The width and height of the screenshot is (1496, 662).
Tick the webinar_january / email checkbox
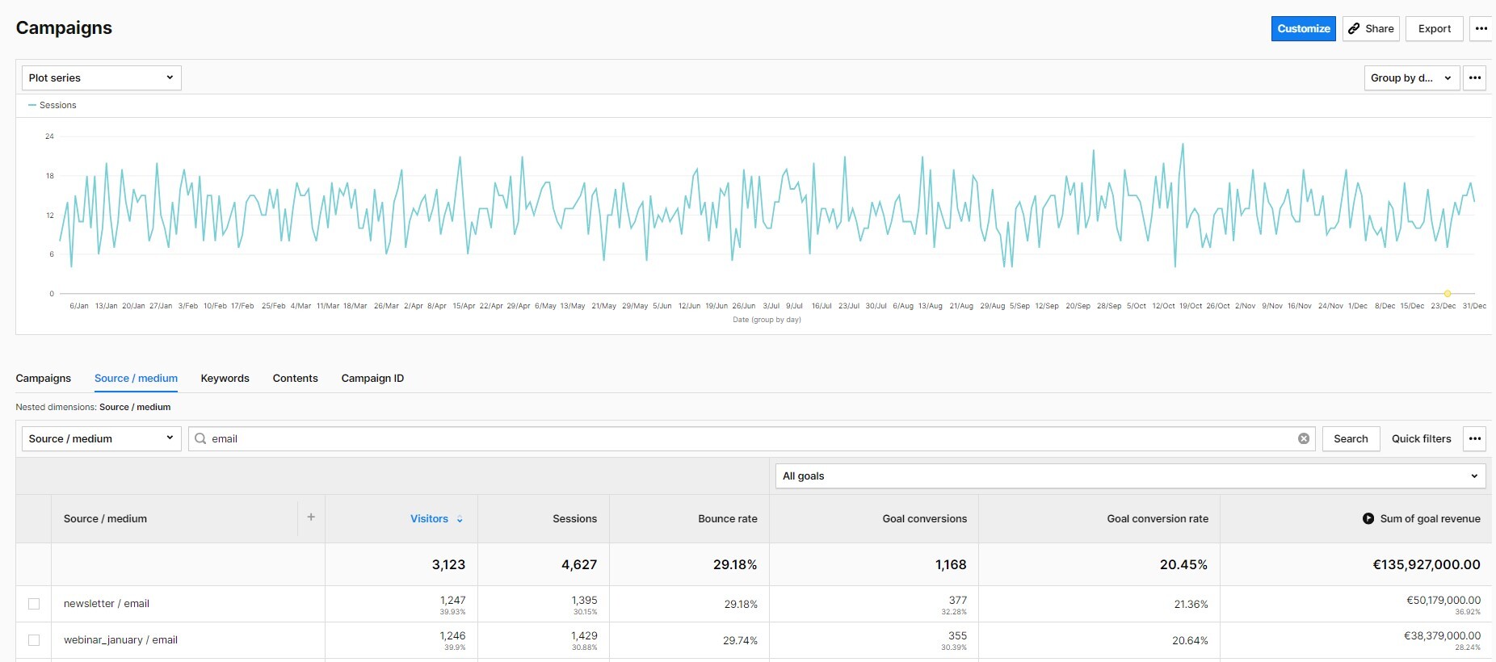[x=34, y=640]
